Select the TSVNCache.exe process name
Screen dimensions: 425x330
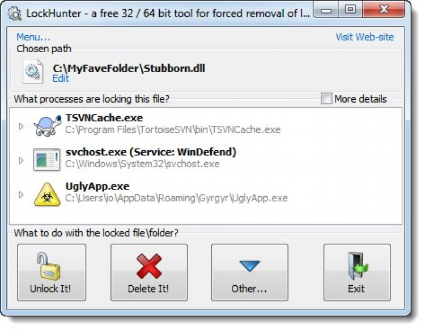click(x=104, y=118)
